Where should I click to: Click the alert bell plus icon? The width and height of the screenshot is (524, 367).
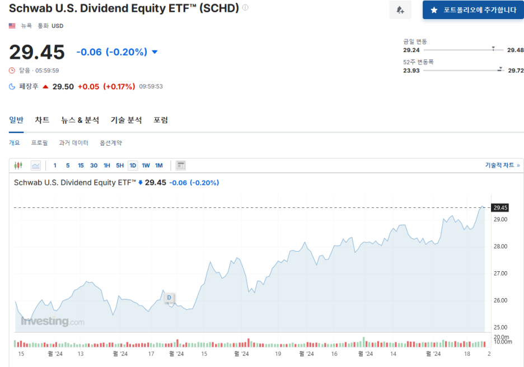(x=400, y=10)
